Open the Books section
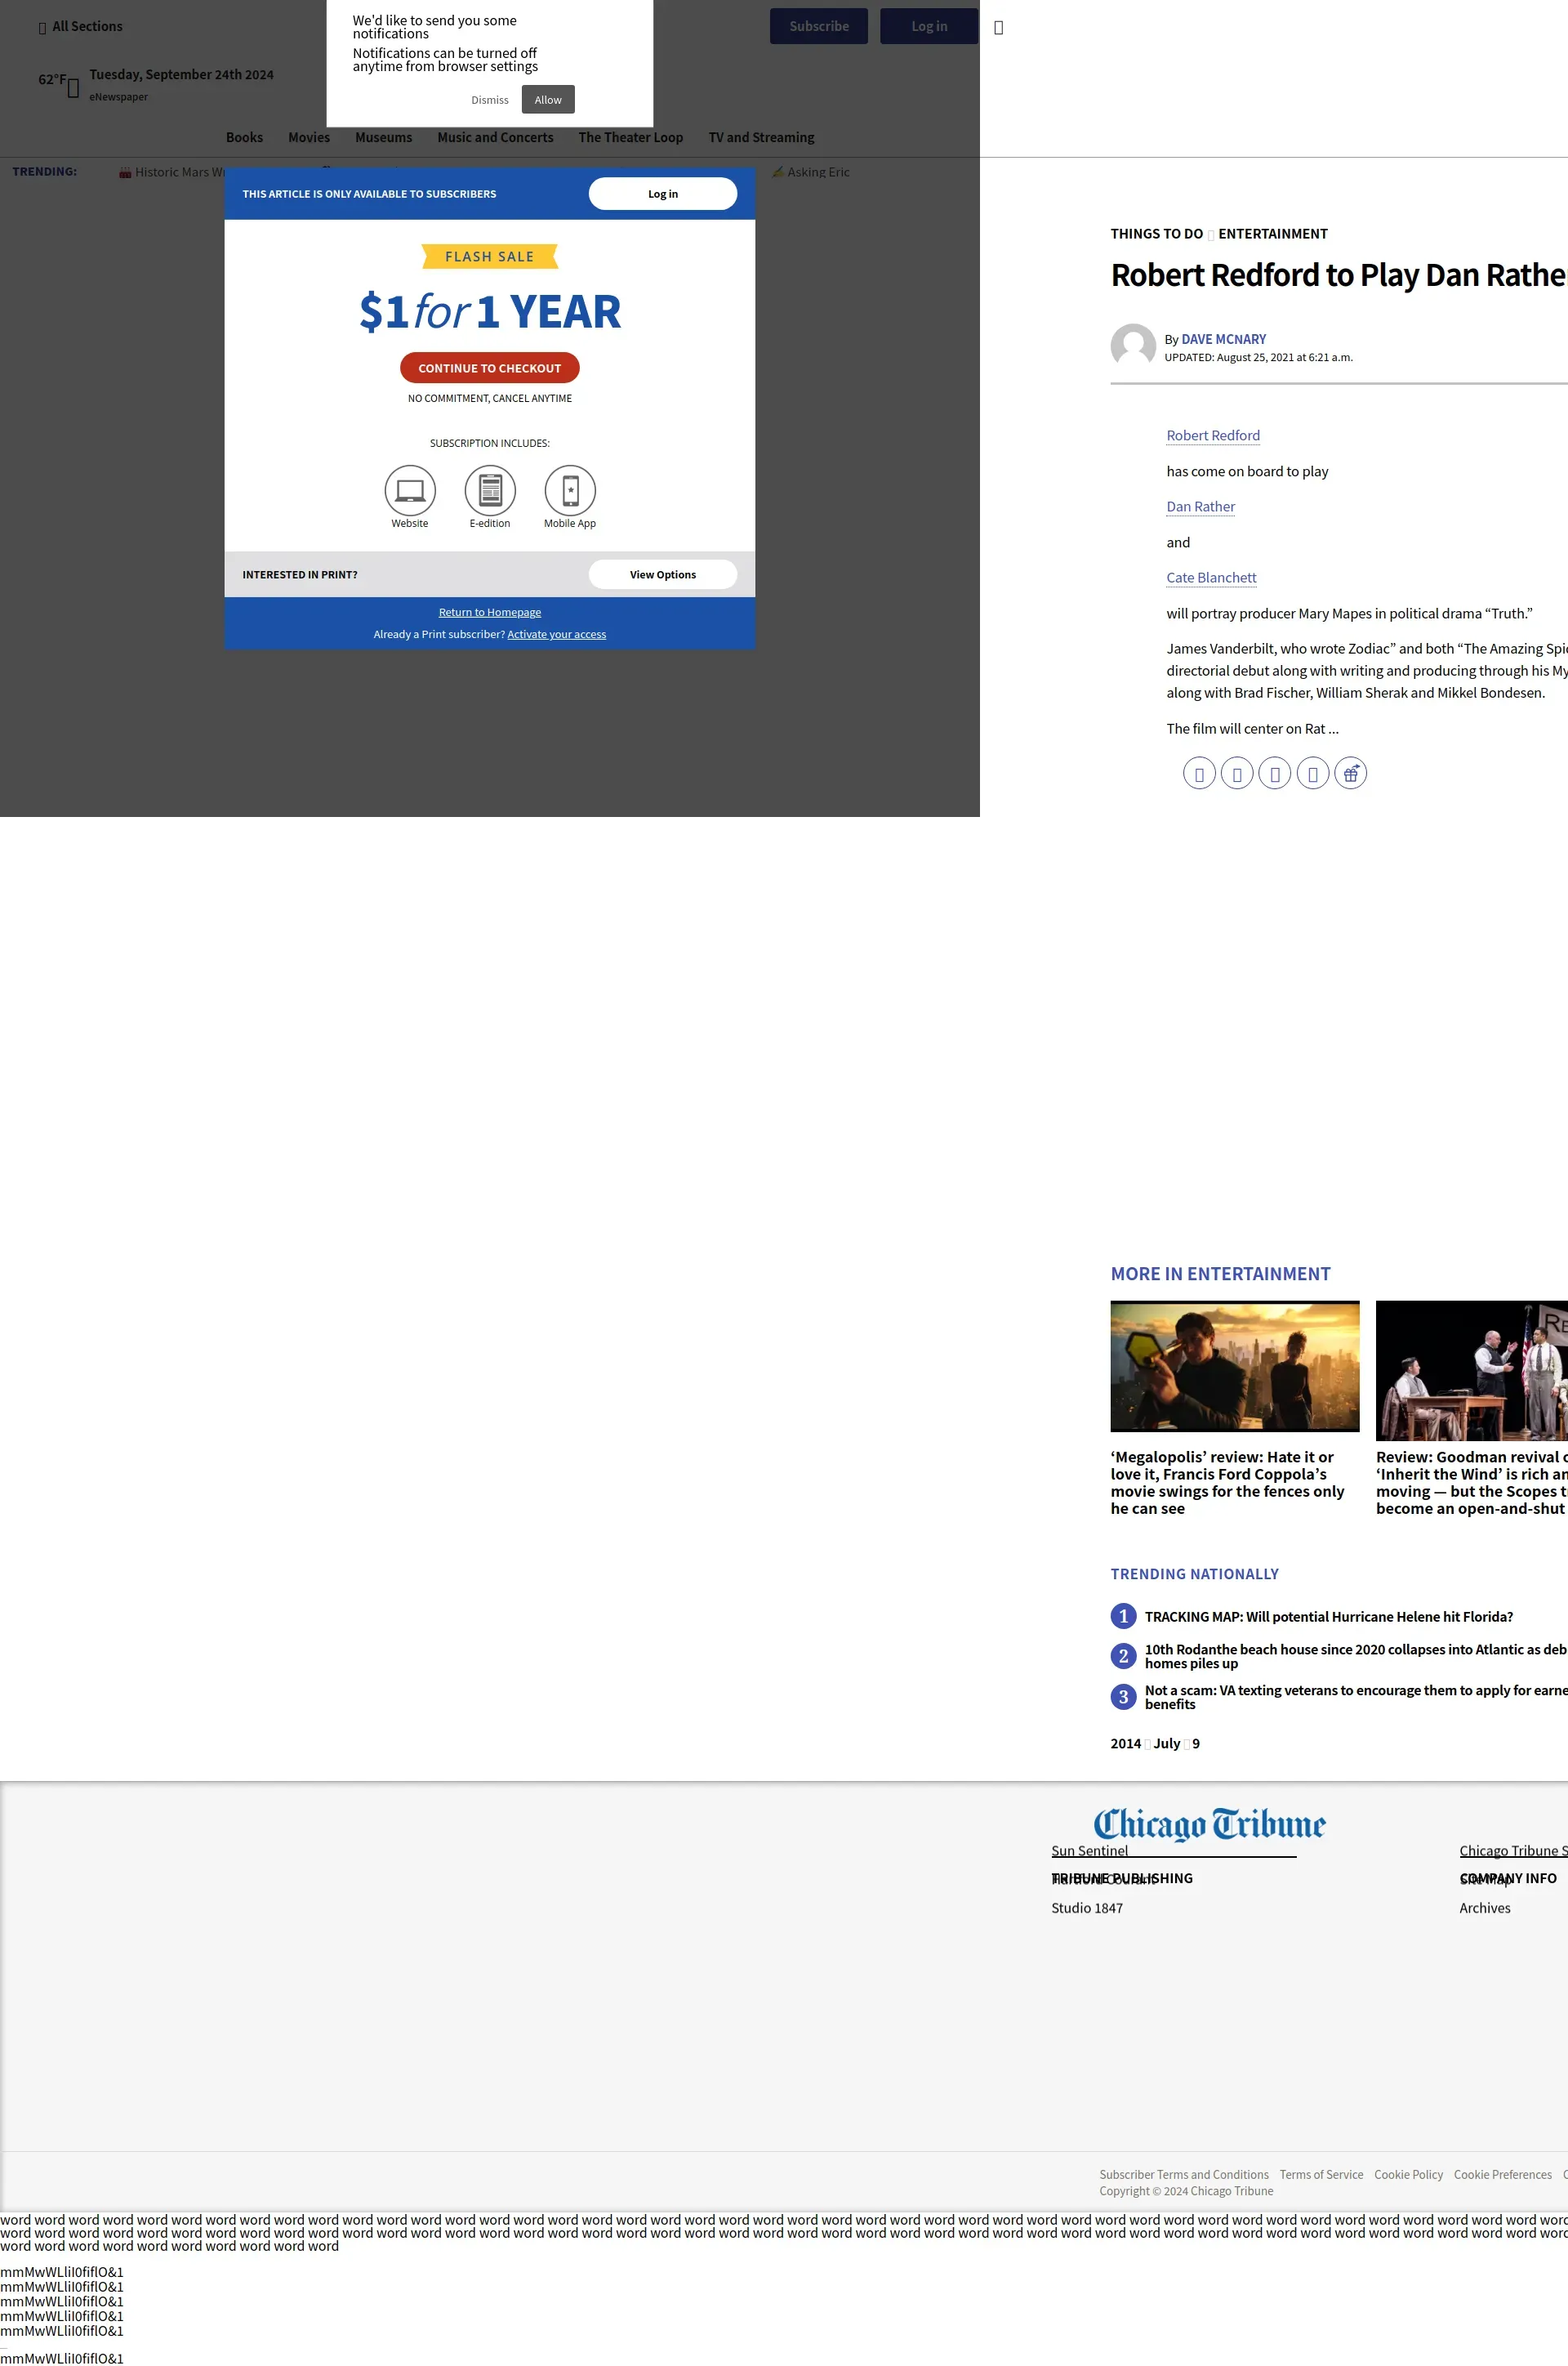This screenshot has height=2366, width=1568. 244,137
